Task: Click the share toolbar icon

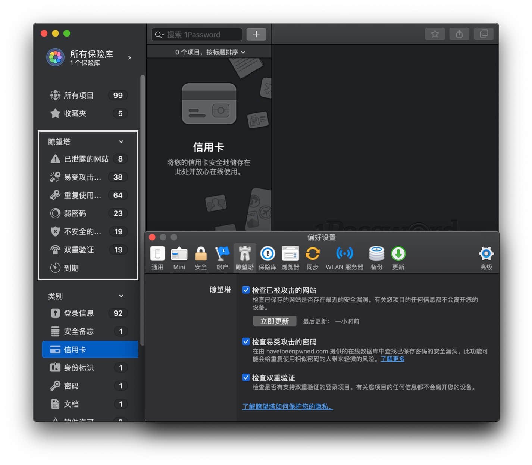Action: tap(459, 34)
